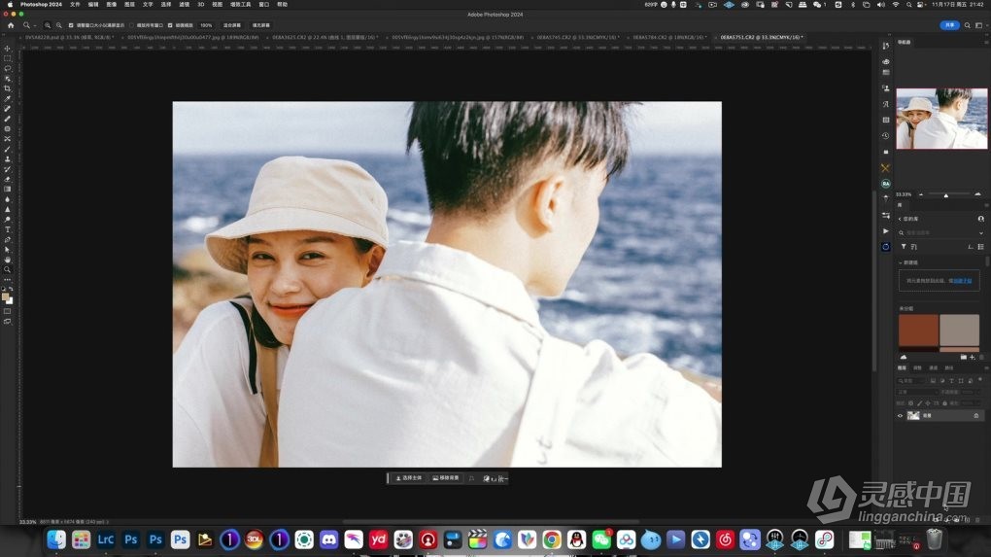
Task: Collapse the library group disclosure arrow
Action: tap(900, 262)
